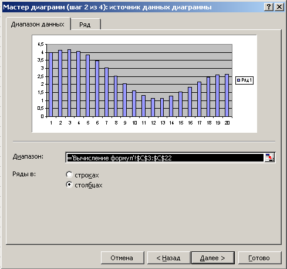Go back with '< Назад' button
This screenshot has width=287, height=269.
168,258
